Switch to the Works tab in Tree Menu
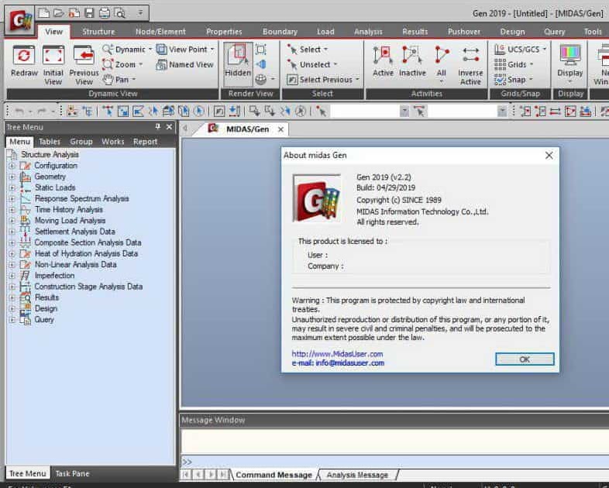 [x=112, y=142]
